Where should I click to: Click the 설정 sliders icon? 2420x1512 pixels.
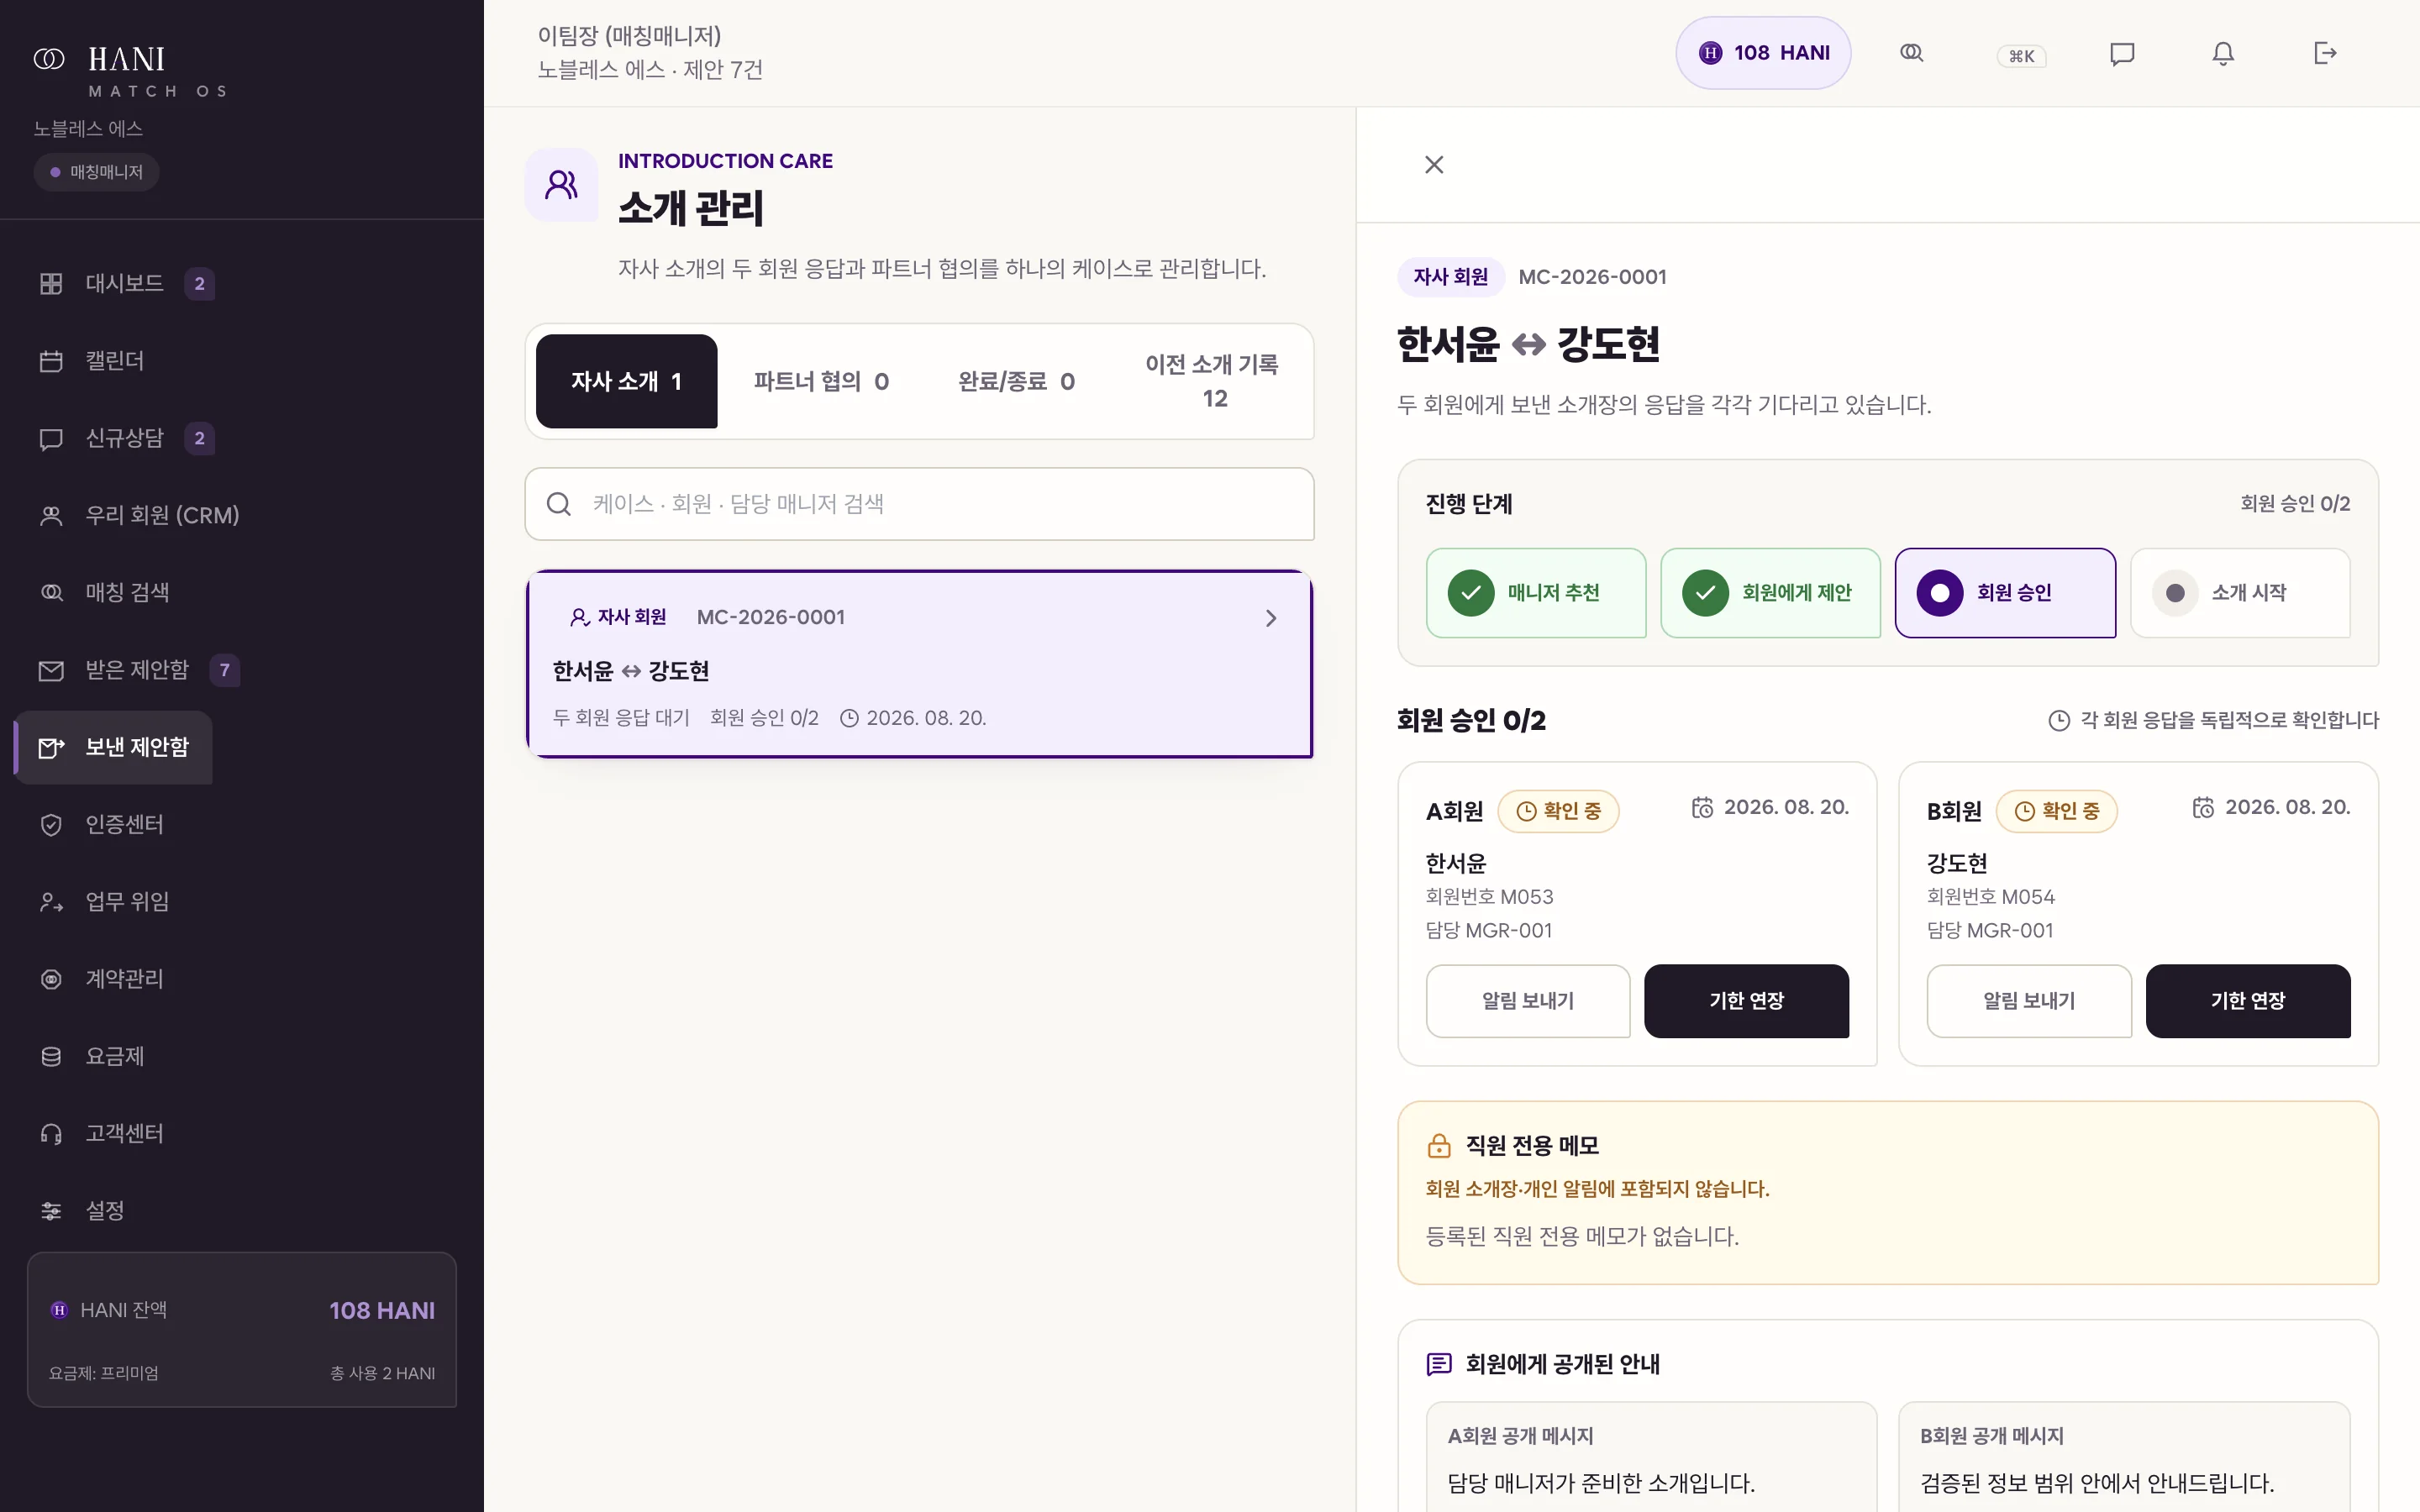(51, 1211)
